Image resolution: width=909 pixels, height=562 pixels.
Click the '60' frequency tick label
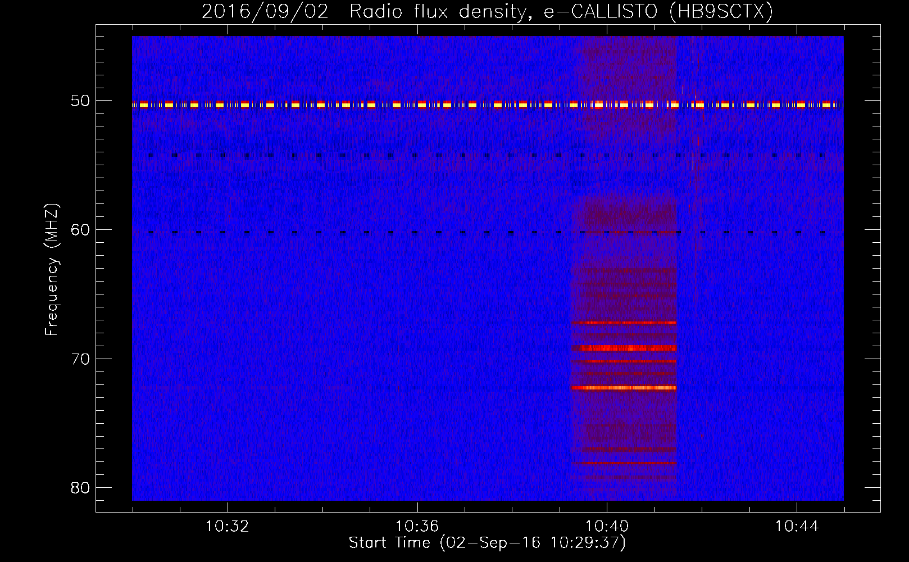[x=80, y=230]
